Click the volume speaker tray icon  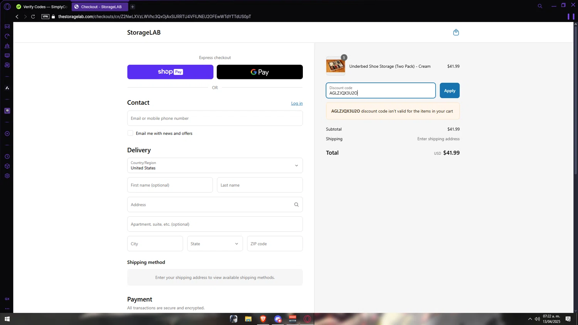click(x=537, y=319)
